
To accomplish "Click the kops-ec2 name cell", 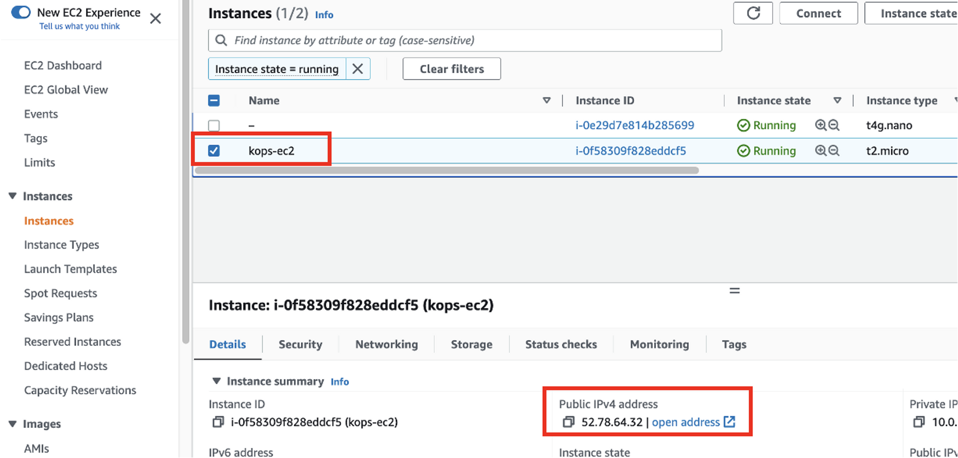I will click(x=271, y=151).
